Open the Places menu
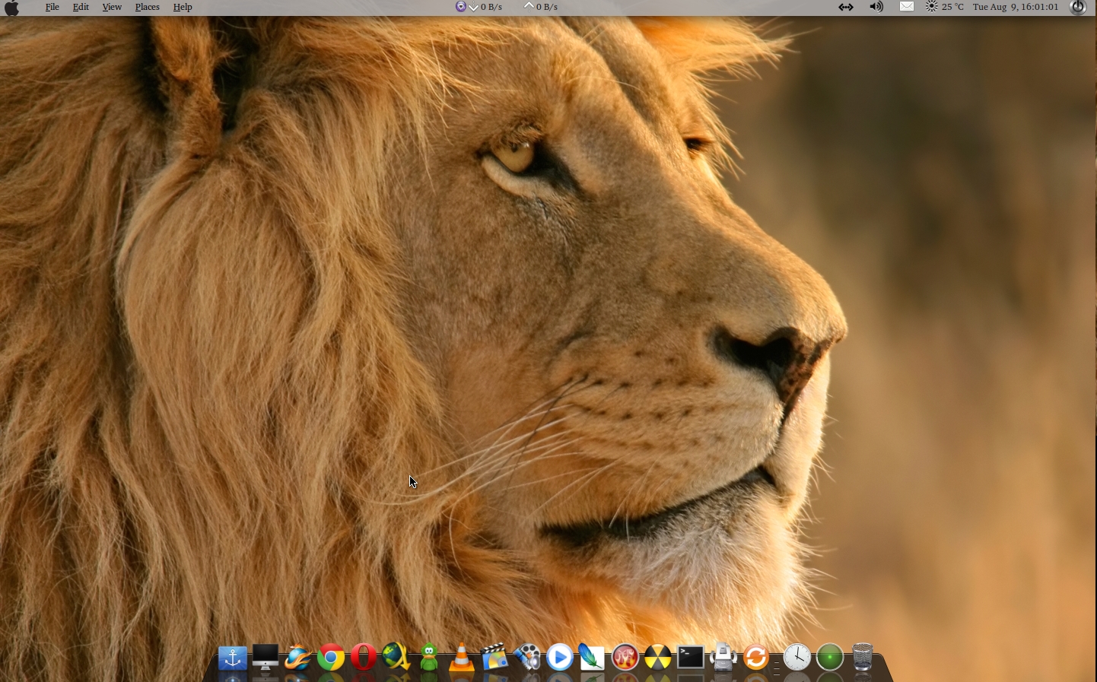 click(147, 7)
